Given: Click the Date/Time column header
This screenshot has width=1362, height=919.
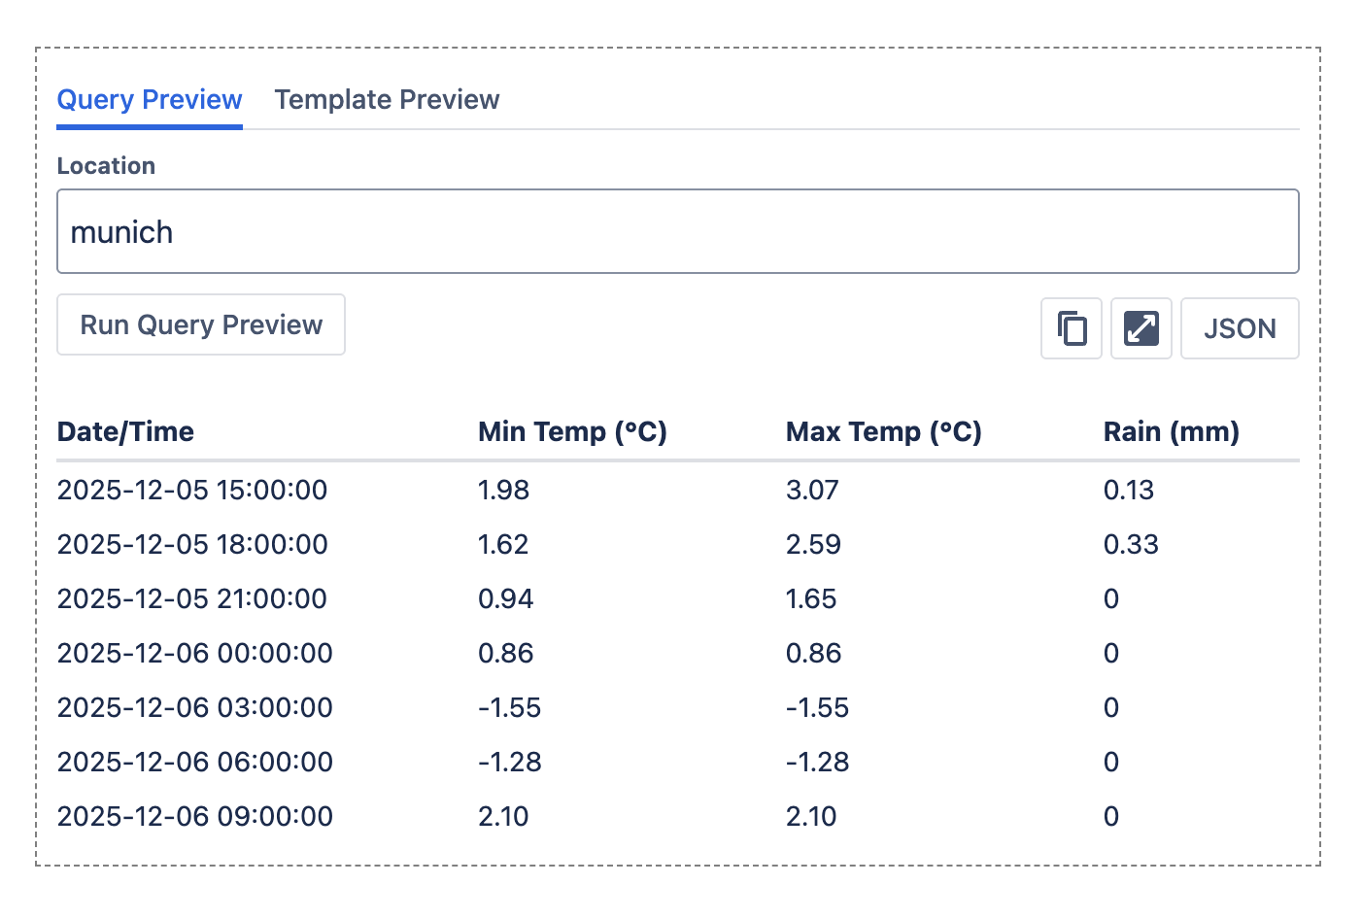Looking at the screenshot, I should [x=125, y=431].
